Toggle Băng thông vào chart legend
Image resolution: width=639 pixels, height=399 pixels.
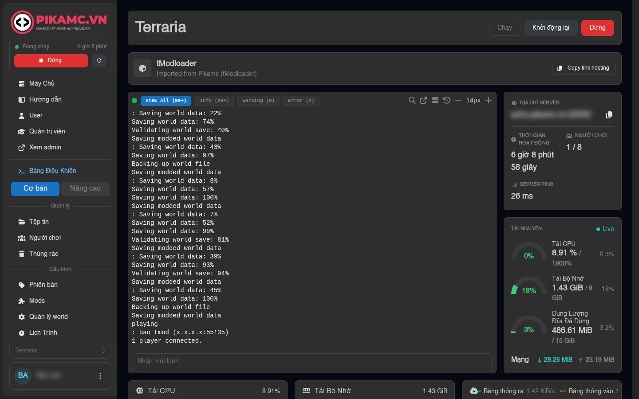(x=590, y=391)
